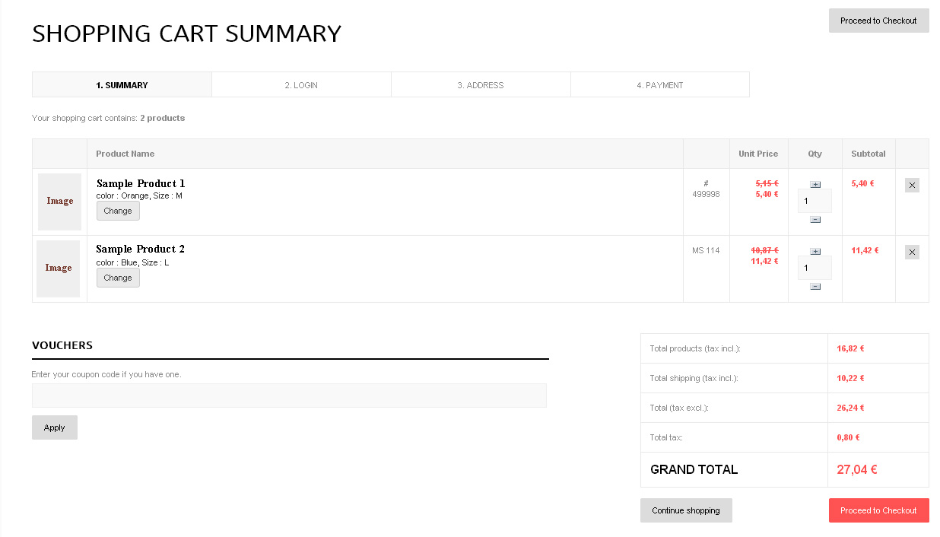The image size is (940, 537).
Task: Click top gray Proceed to Checkout button
Action: pos(878,21)
